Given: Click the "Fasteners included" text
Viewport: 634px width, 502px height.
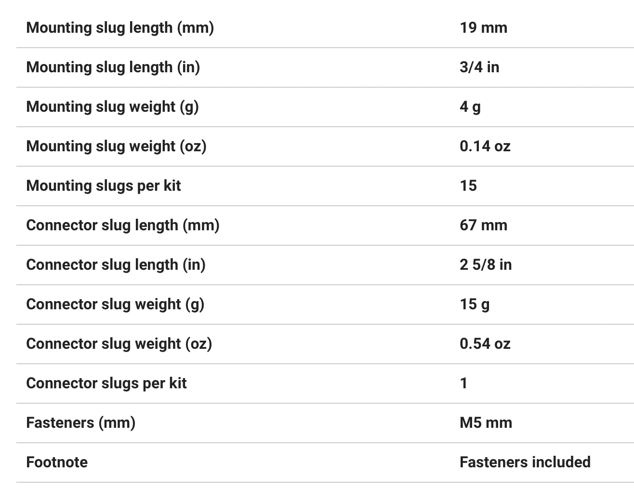Looking at the screenshot, I should click(x=525, y=462).
